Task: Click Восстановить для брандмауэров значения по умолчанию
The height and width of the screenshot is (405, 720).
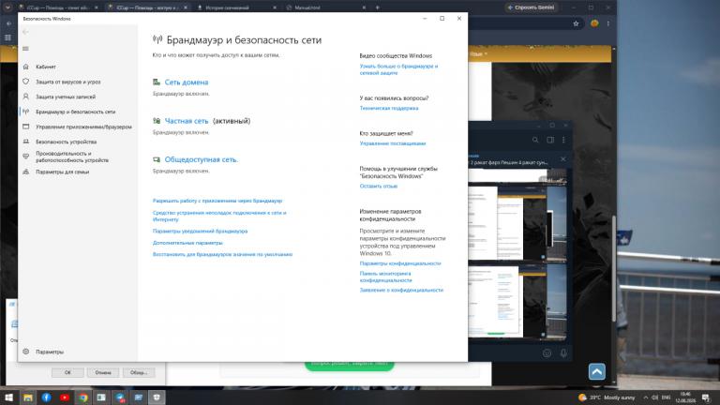Action: coord(223,254)
